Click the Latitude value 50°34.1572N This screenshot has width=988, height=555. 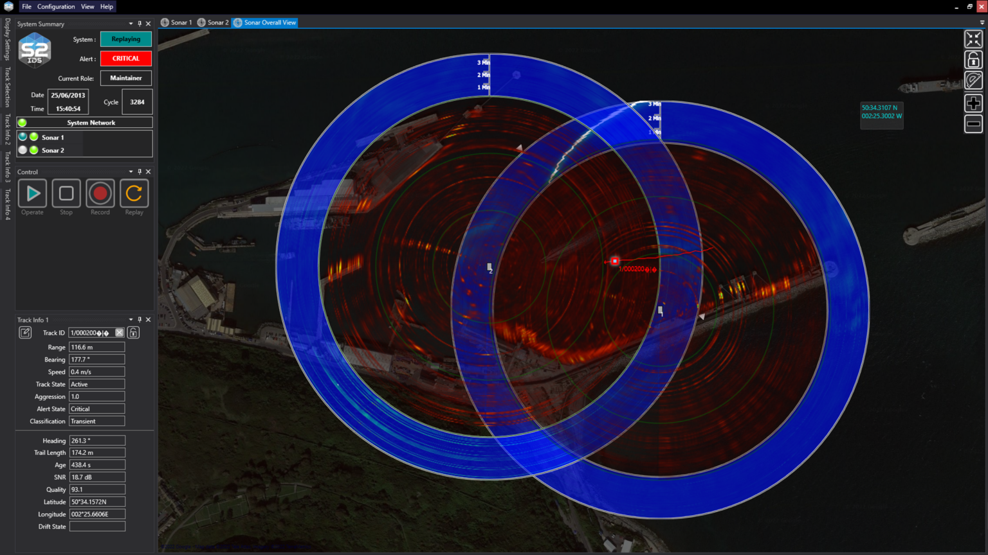click(x=97, y=502)
